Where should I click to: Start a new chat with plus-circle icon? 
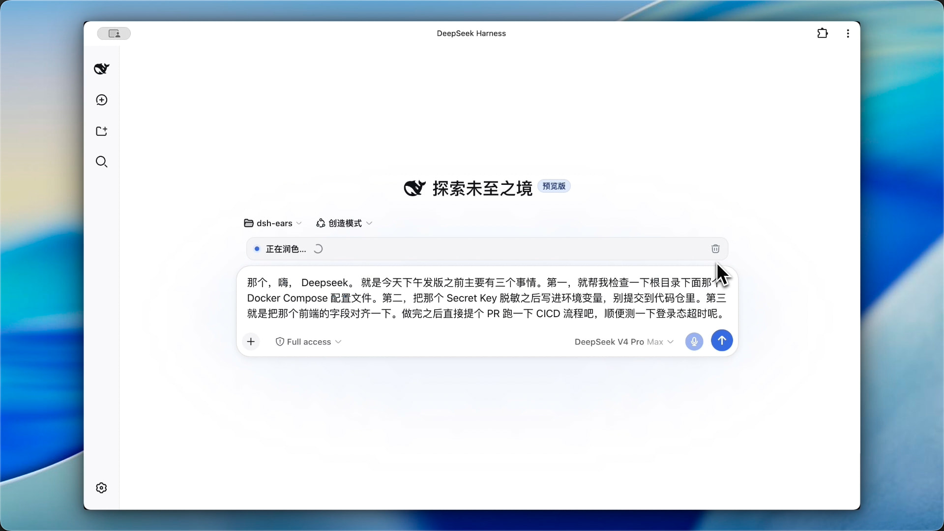coord(102,100)
